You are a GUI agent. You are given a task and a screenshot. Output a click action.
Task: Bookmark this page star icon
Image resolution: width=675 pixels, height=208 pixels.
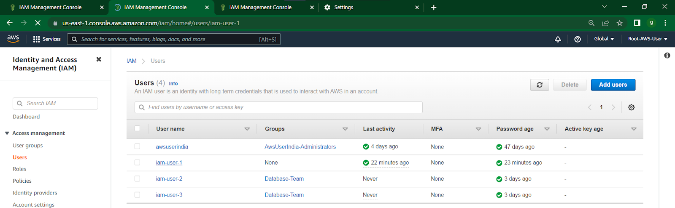[619, 23]
